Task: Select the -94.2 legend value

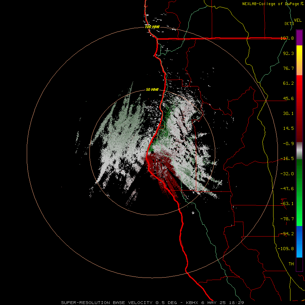Action: coord(287,234)
